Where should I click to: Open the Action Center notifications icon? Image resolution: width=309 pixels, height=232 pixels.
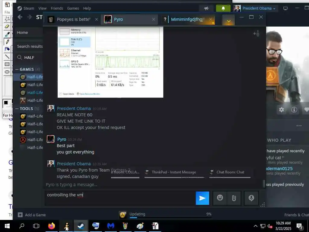[300, 226]
